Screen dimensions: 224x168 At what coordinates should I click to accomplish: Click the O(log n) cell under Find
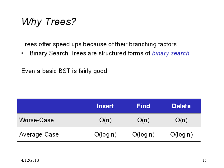point(143,135)
